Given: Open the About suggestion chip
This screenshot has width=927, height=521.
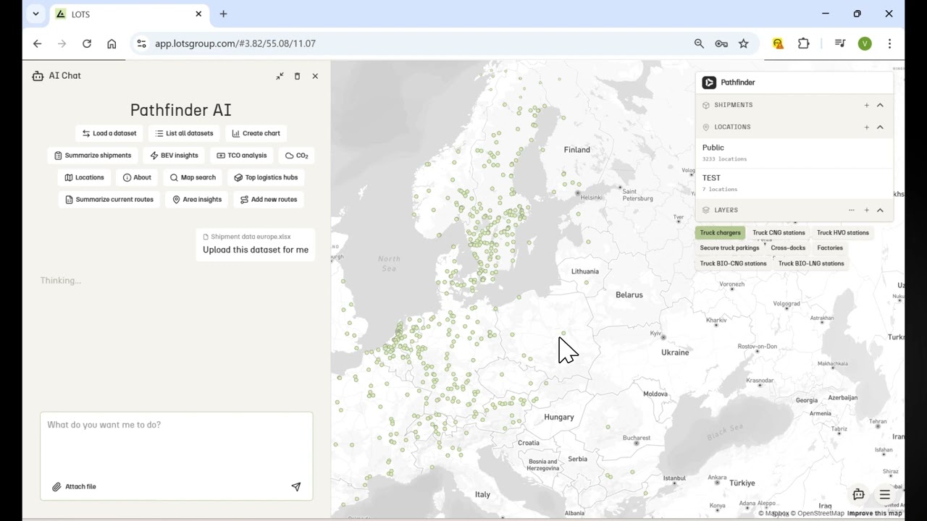Looking at the screenshot, I should [137, 177].
